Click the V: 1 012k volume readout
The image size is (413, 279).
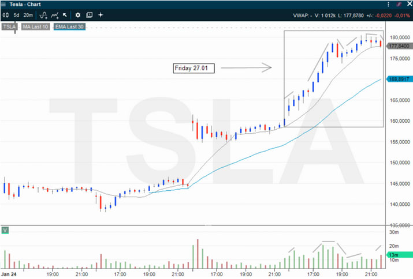point(325,16)
